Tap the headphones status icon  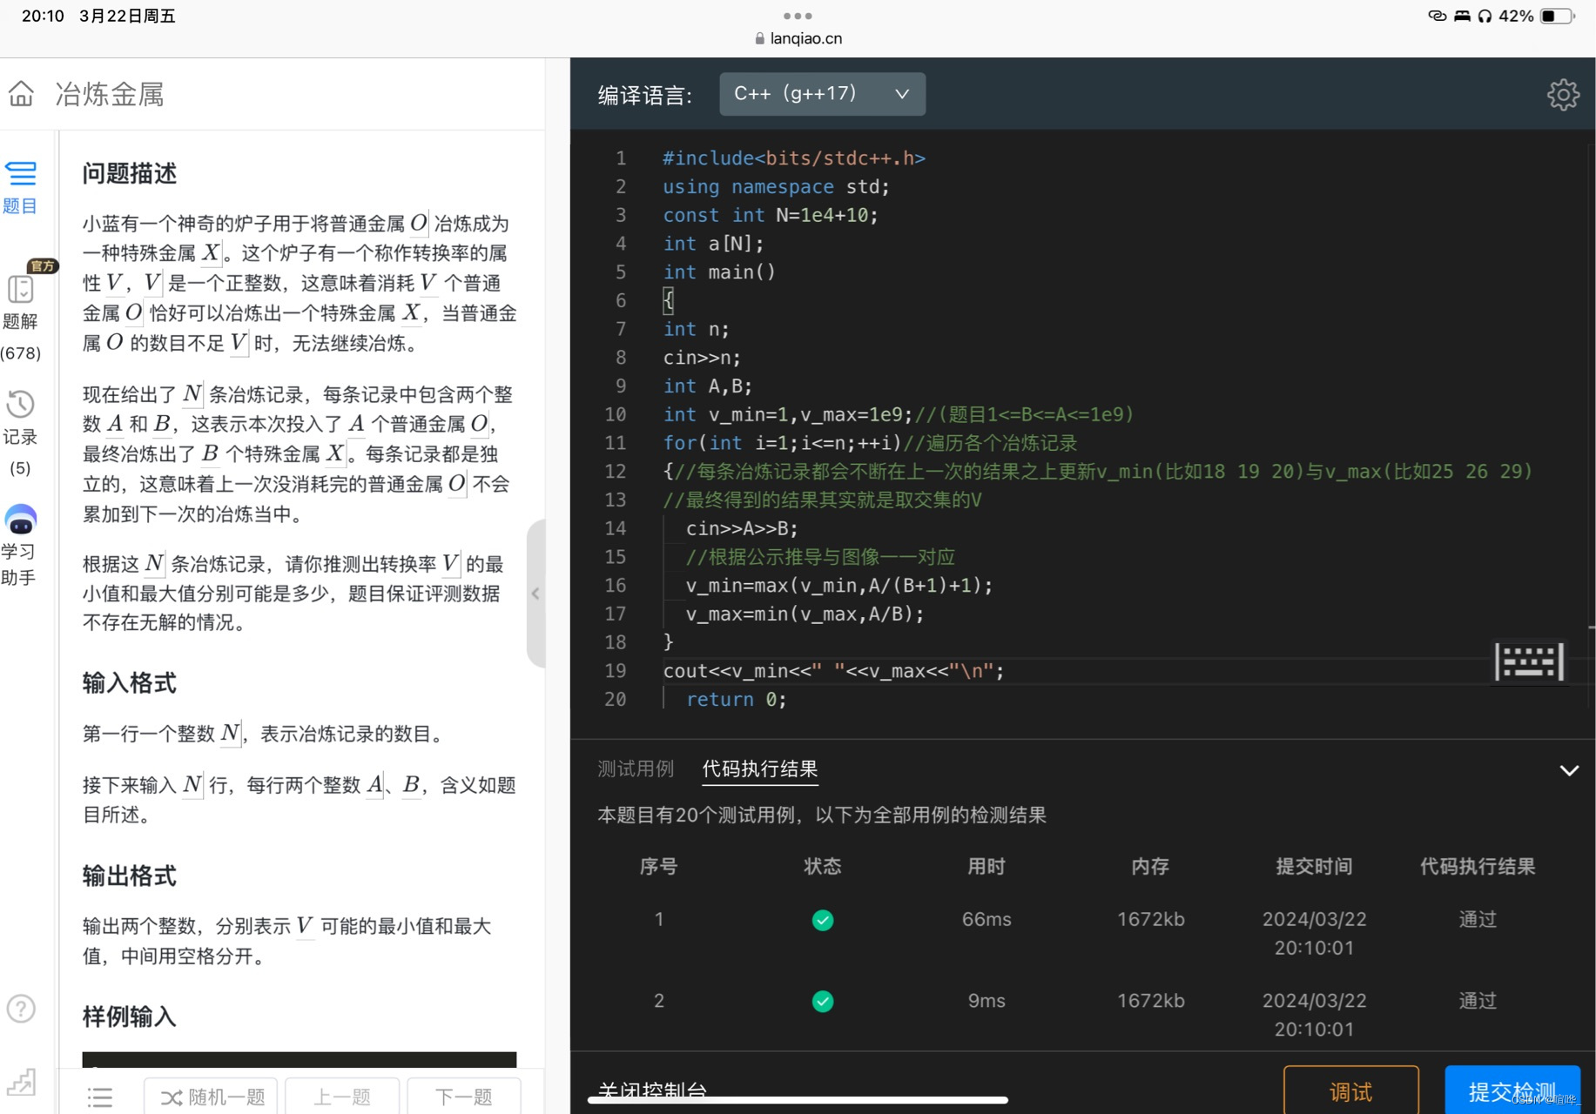click(1485, 16)
